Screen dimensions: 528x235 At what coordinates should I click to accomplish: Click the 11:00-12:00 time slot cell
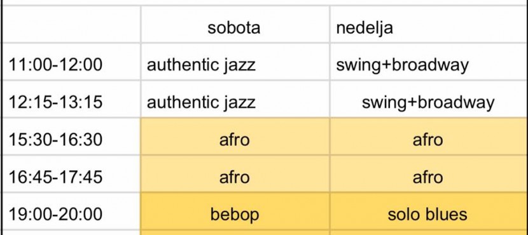coord(71,62)
